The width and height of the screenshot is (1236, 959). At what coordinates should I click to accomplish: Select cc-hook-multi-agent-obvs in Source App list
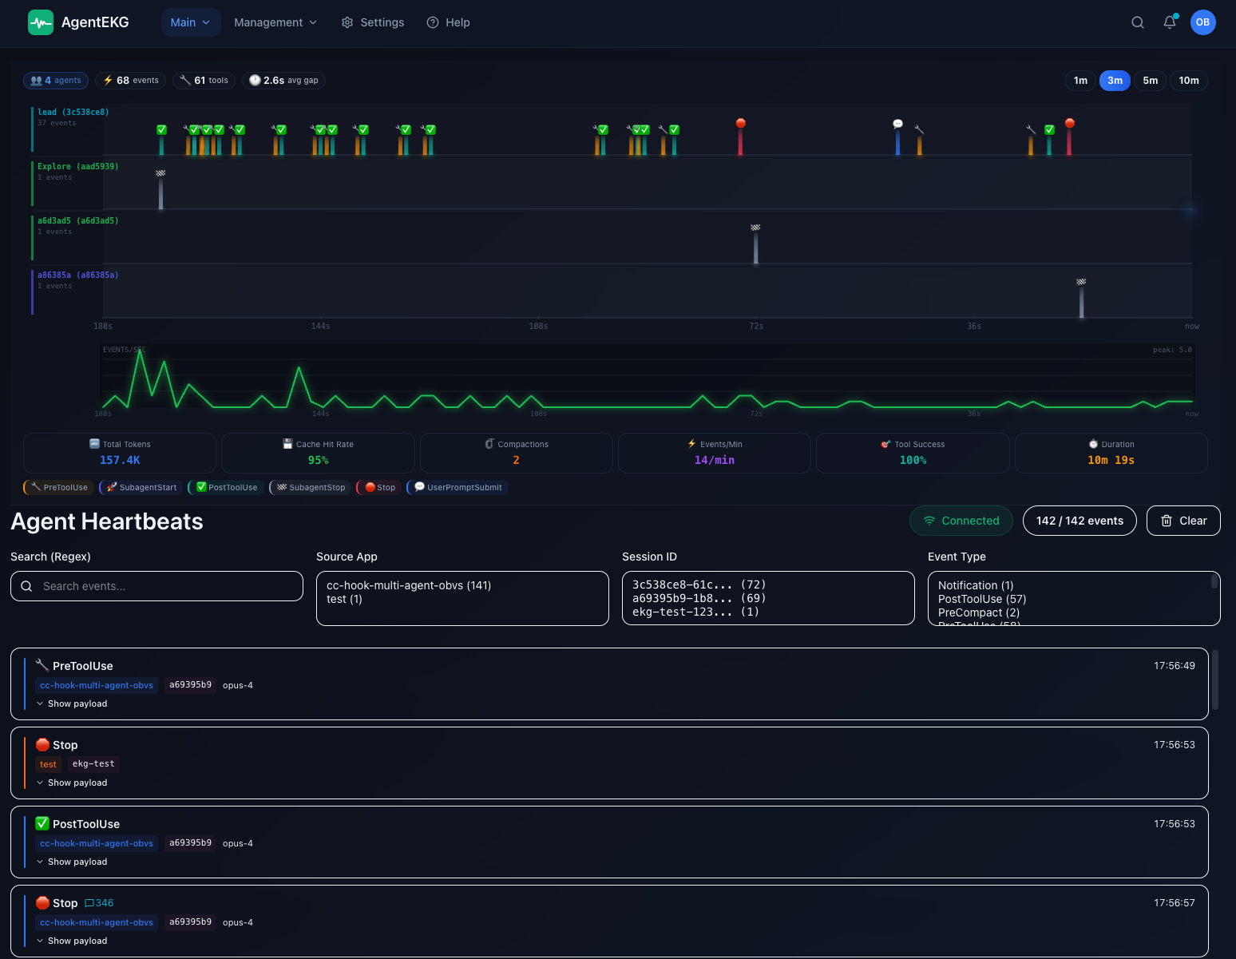point(409,585)
